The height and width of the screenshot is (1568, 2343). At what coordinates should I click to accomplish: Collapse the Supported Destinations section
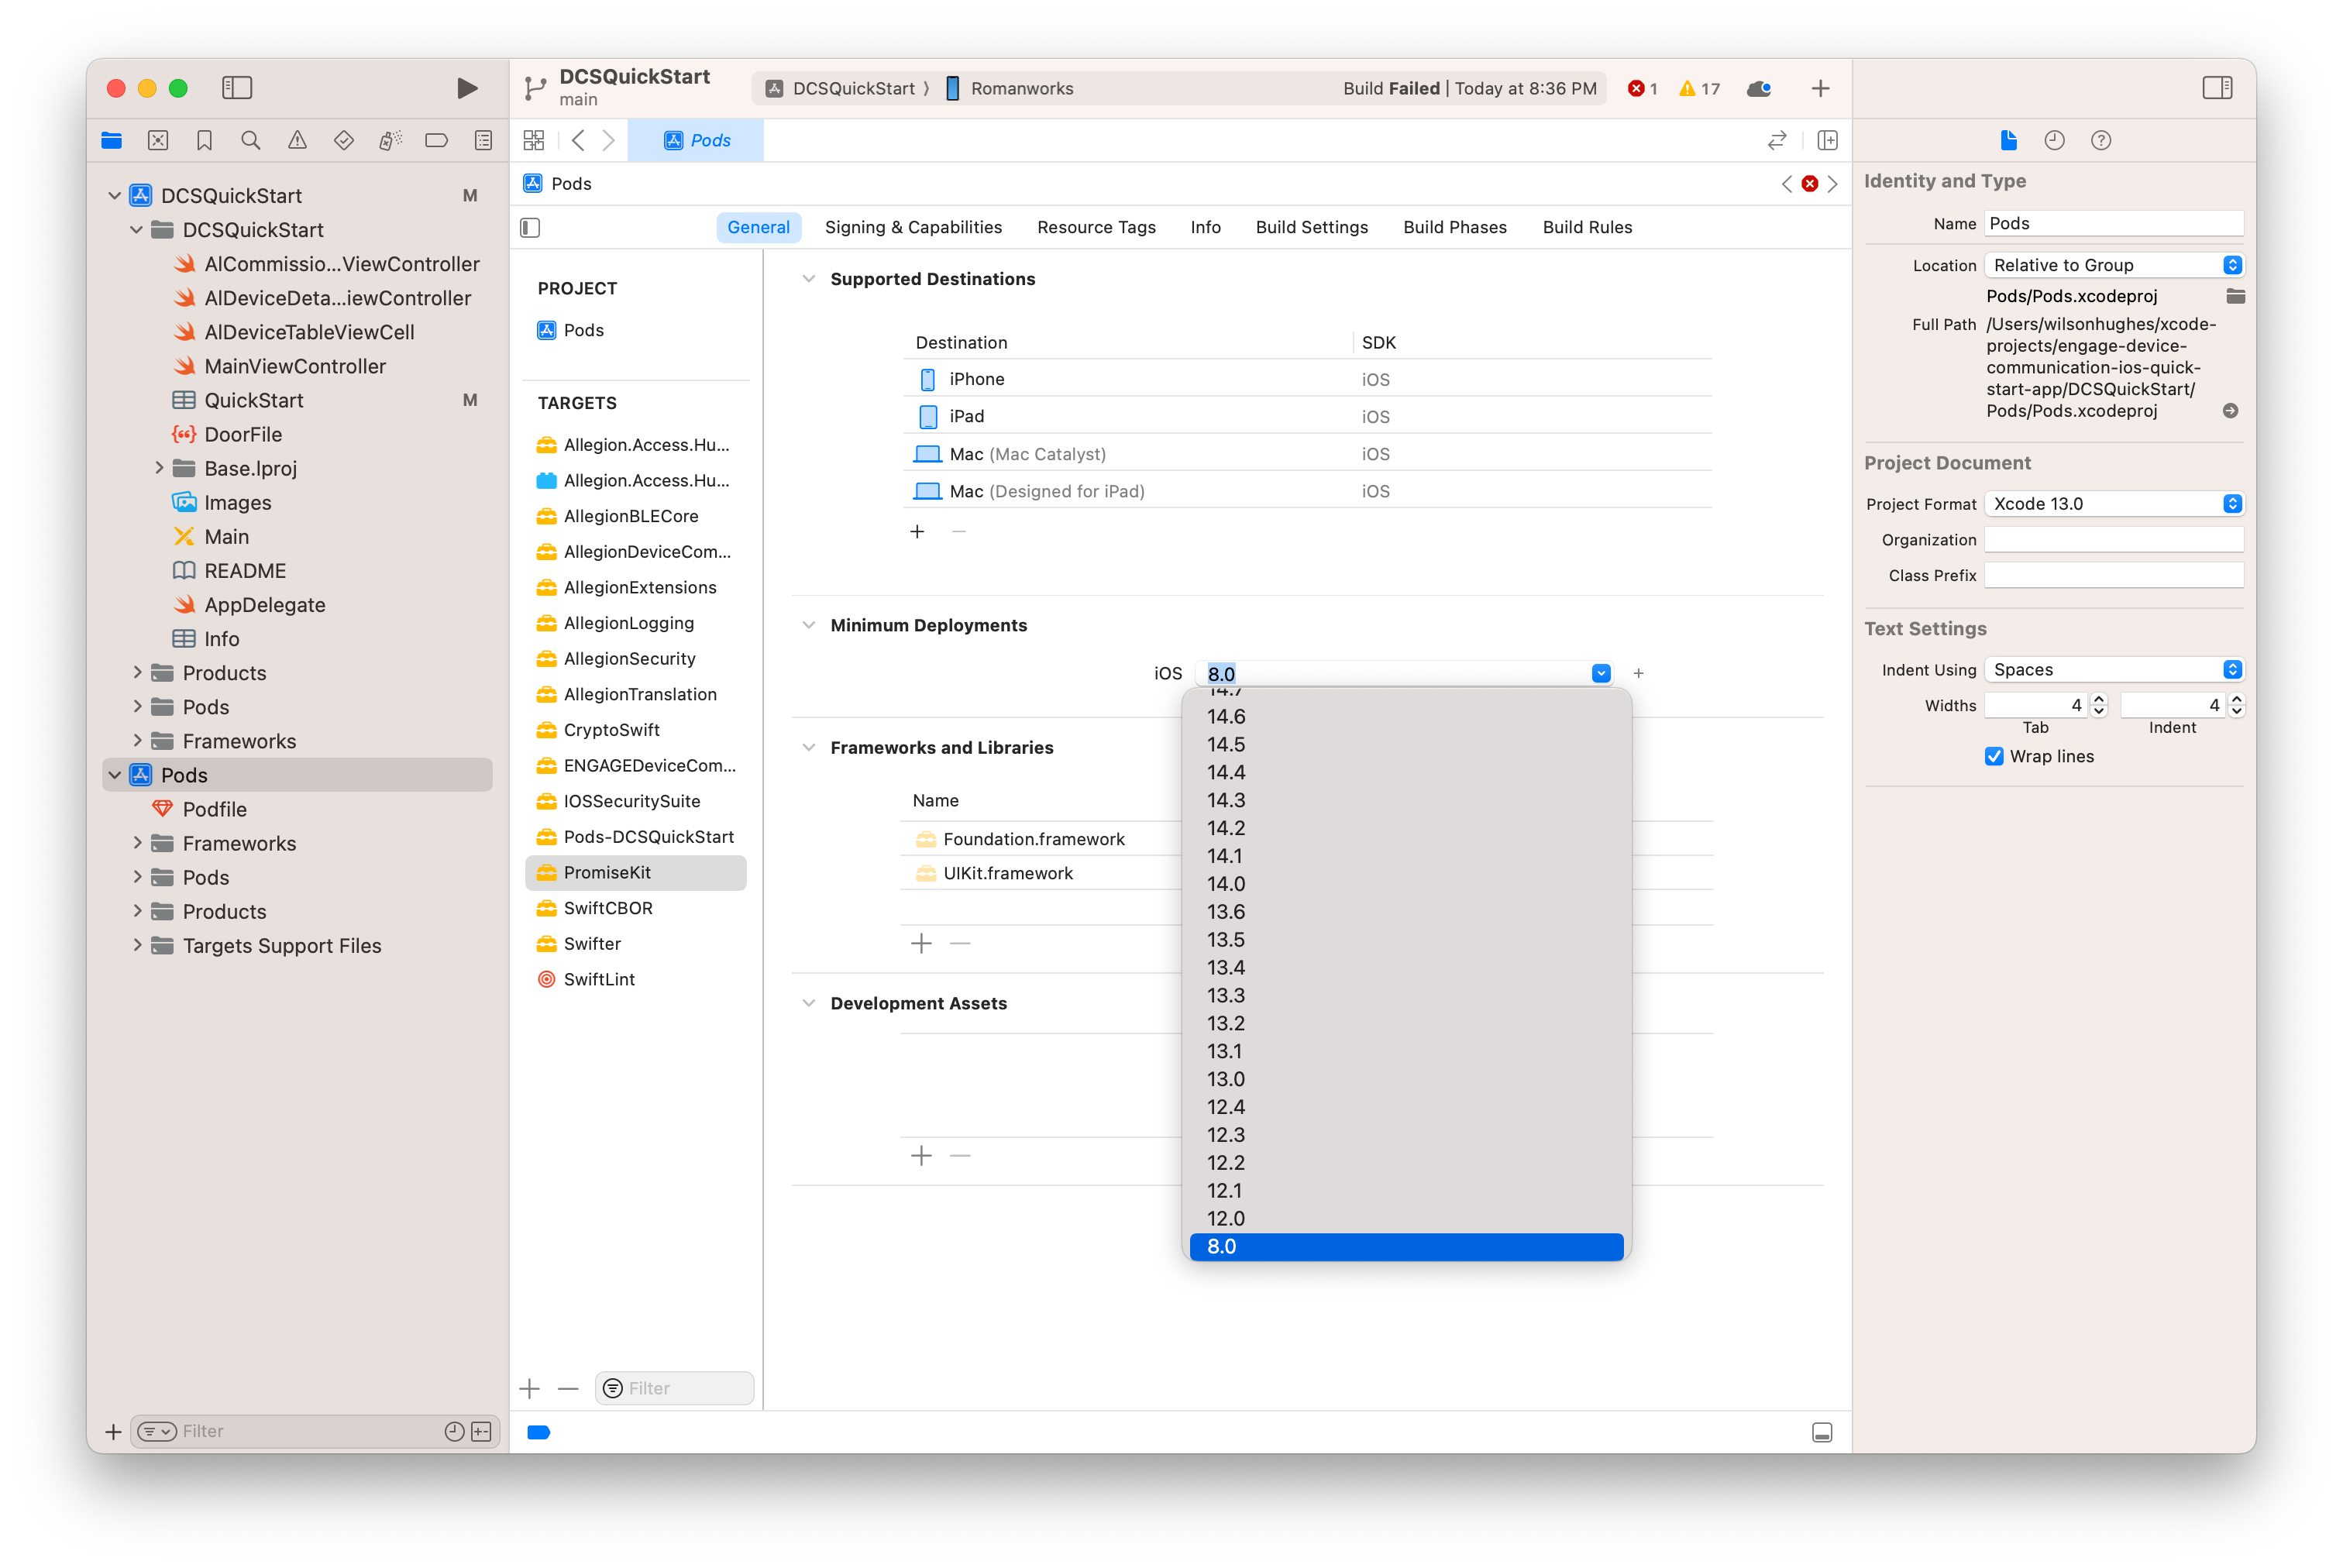coord(809,279)
